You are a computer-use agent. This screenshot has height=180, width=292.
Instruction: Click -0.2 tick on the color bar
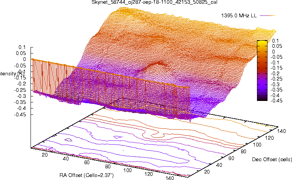click(275, 73)
